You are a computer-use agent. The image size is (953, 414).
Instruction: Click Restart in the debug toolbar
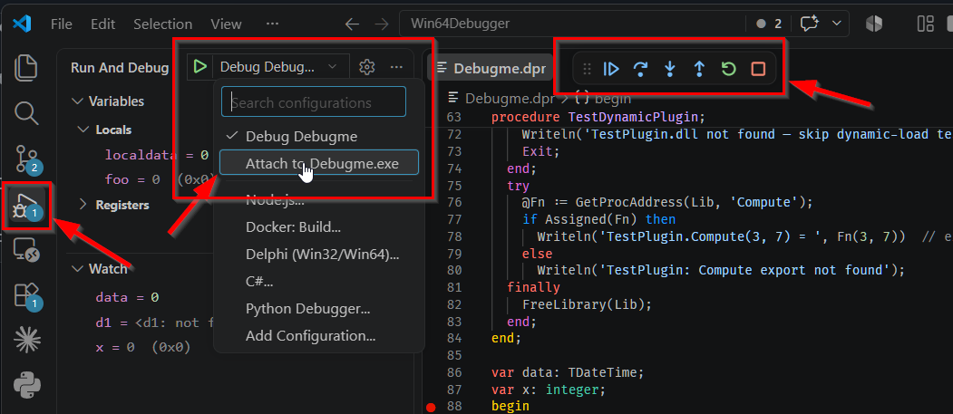click(728, 69)
